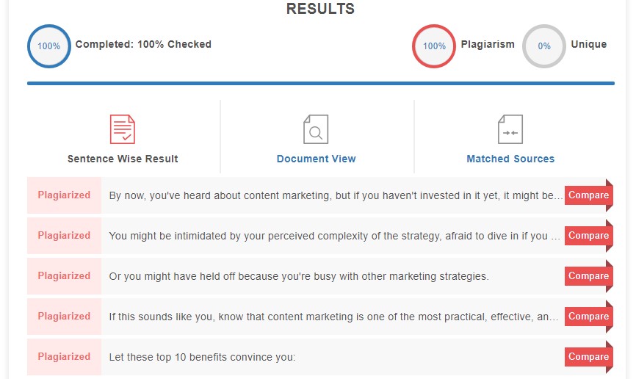
Task: Click the Matched Sources file icon
Action: pyautogui.click(x=510, y=129)
